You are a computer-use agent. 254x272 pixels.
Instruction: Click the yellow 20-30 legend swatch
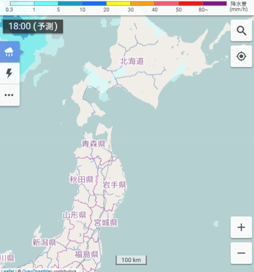click(118, 3)
